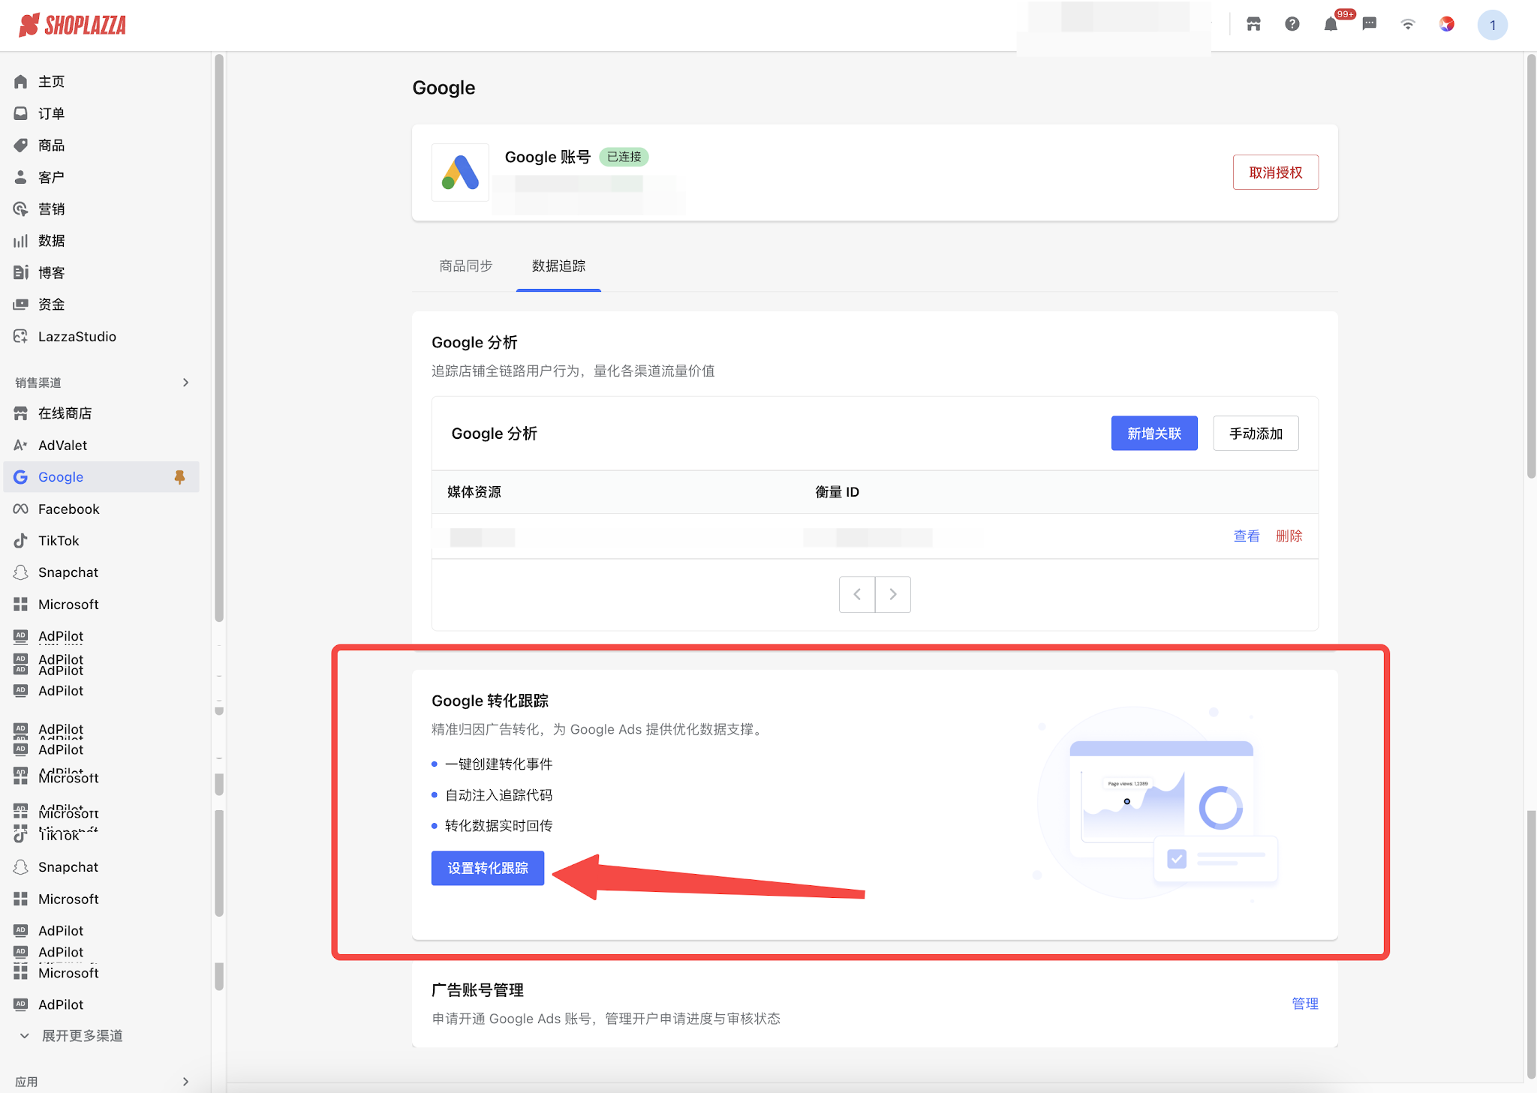Open the account avatar labeled 1
This screenshot has height=1093, width=1537.
click(1492, 25)
